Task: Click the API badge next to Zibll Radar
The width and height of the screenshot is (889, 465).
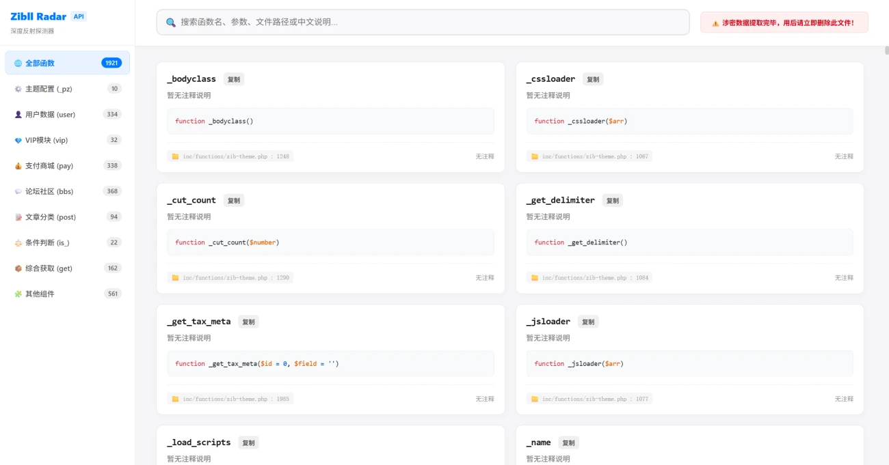Action: click(x=79, y=16)
